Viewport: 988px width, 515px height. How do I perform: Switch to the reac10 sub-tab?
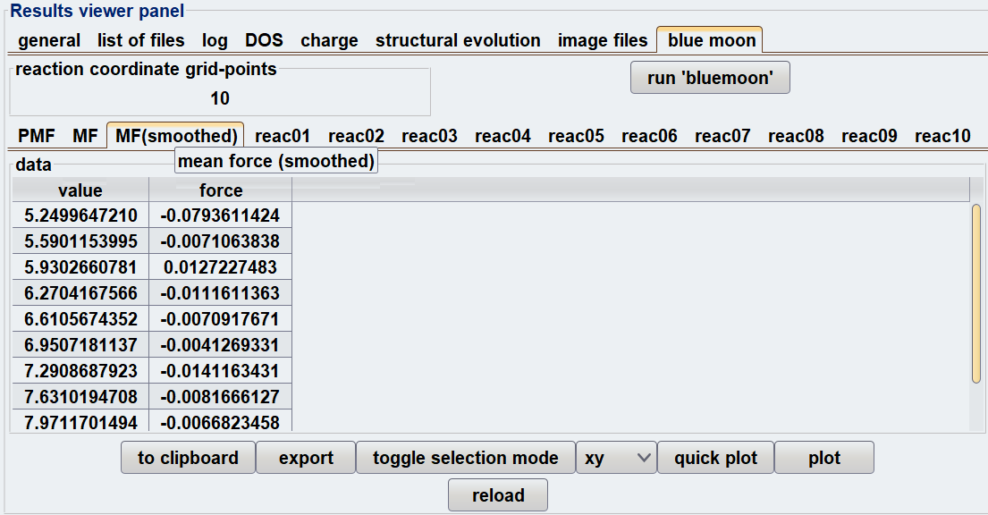click(x=942, y=136)
